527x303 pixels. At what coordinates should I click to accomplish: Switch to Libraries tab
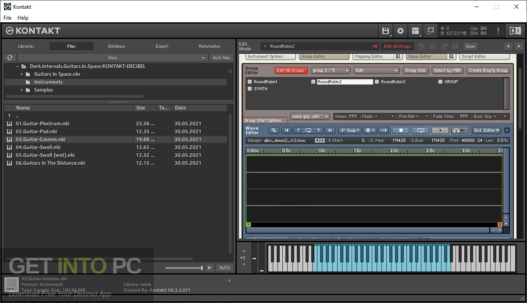click(x=26, y=46)
